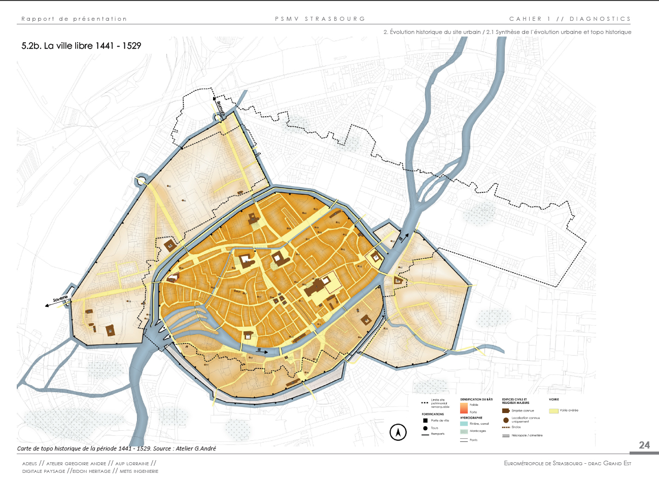
Task: Click the 'Rapport de présentation' header text
Action: tap(74, 19)
